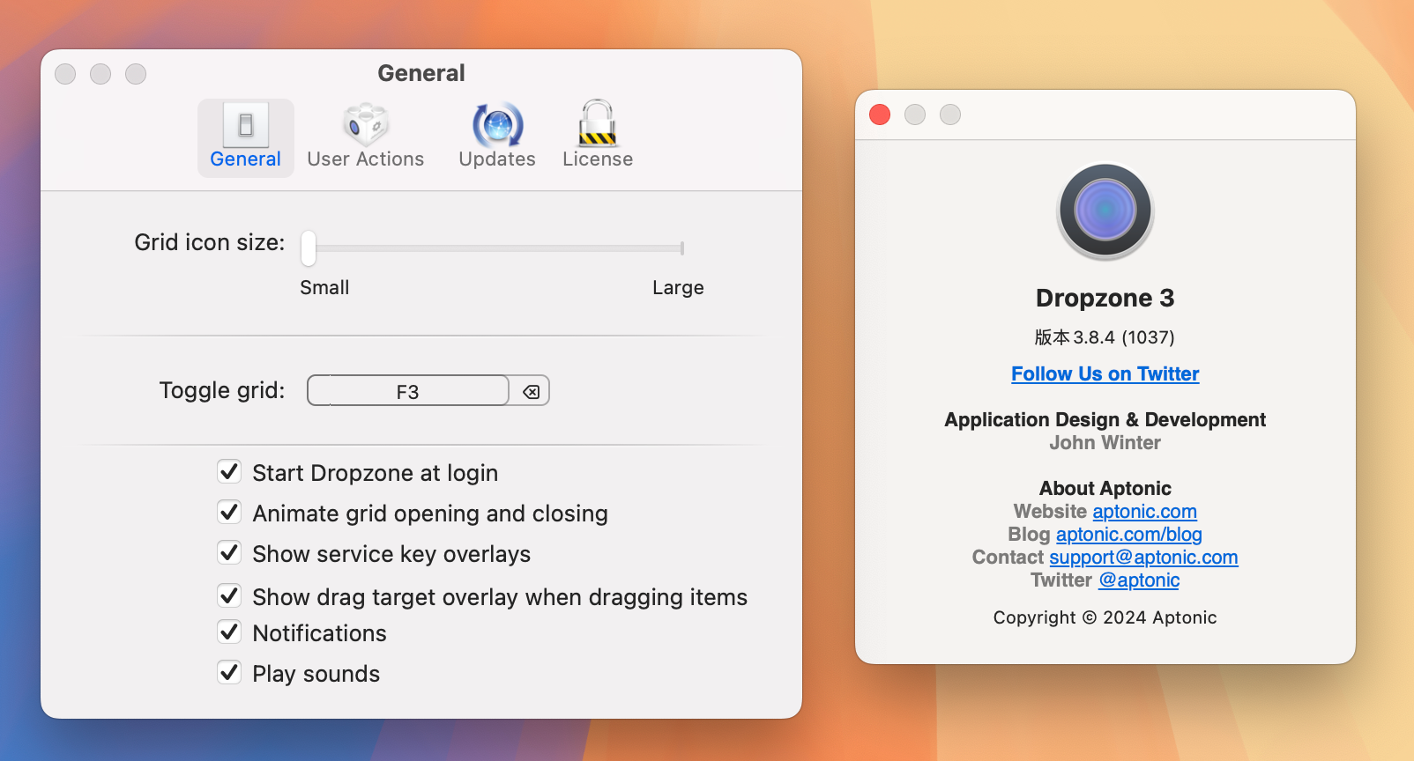Turn off the Notifications checkbox
Screen dimensions: 1414x761
(x=229, y=632)
